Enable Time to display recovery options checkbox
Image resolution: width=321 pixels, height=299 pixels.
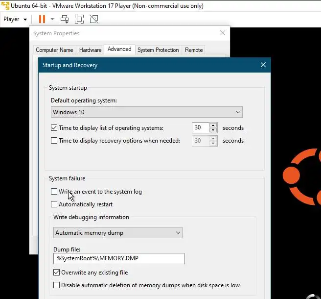click(54, 141)
